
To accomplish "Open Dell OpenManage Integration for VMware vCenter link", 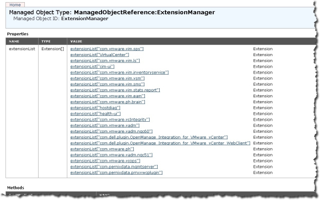I will tap(149, 138).
